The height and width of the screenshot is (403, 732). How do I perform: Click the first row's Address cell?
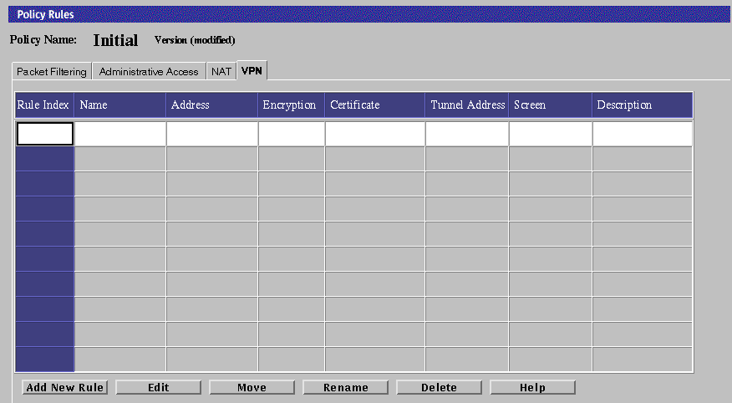[212, 134]
